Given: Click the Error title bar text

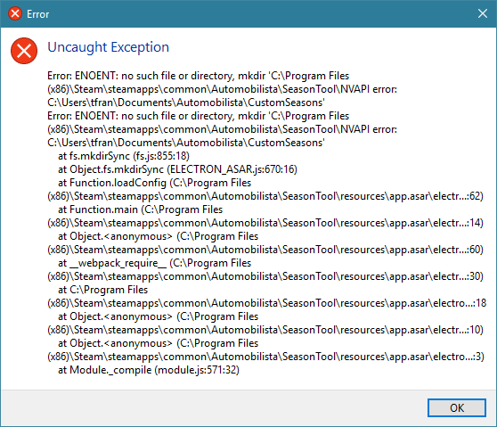Looking at the screenshot, I should pos(37,14).
